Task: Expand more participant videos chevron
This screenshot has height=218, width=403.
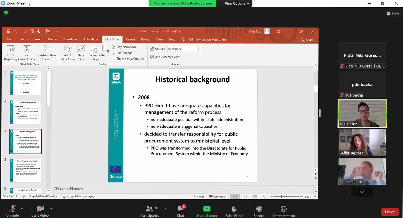Action: tap(362, 192)
